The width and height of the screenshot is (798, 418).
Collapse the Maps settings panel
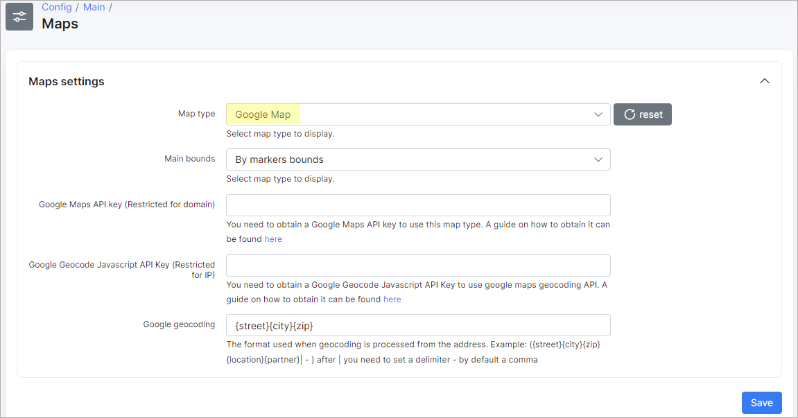click(764, 81)
